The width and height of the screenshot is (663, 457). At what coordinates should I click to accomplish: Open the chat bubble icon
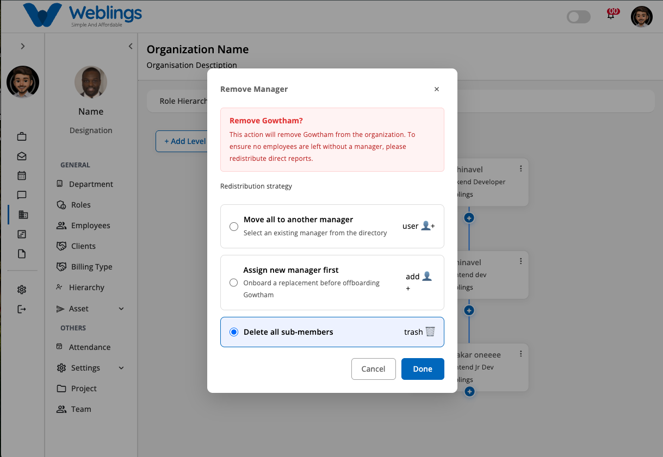22,195
